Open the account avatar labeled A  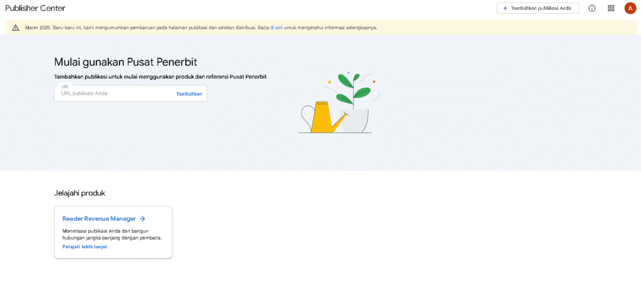pyautogui.click(x=630, y=8)
